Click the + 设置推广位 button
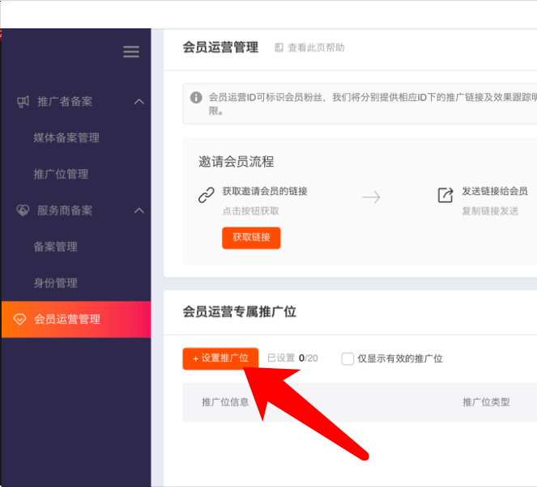The width and height of the screenshot is (537, 487). click(x=220, y=358)
